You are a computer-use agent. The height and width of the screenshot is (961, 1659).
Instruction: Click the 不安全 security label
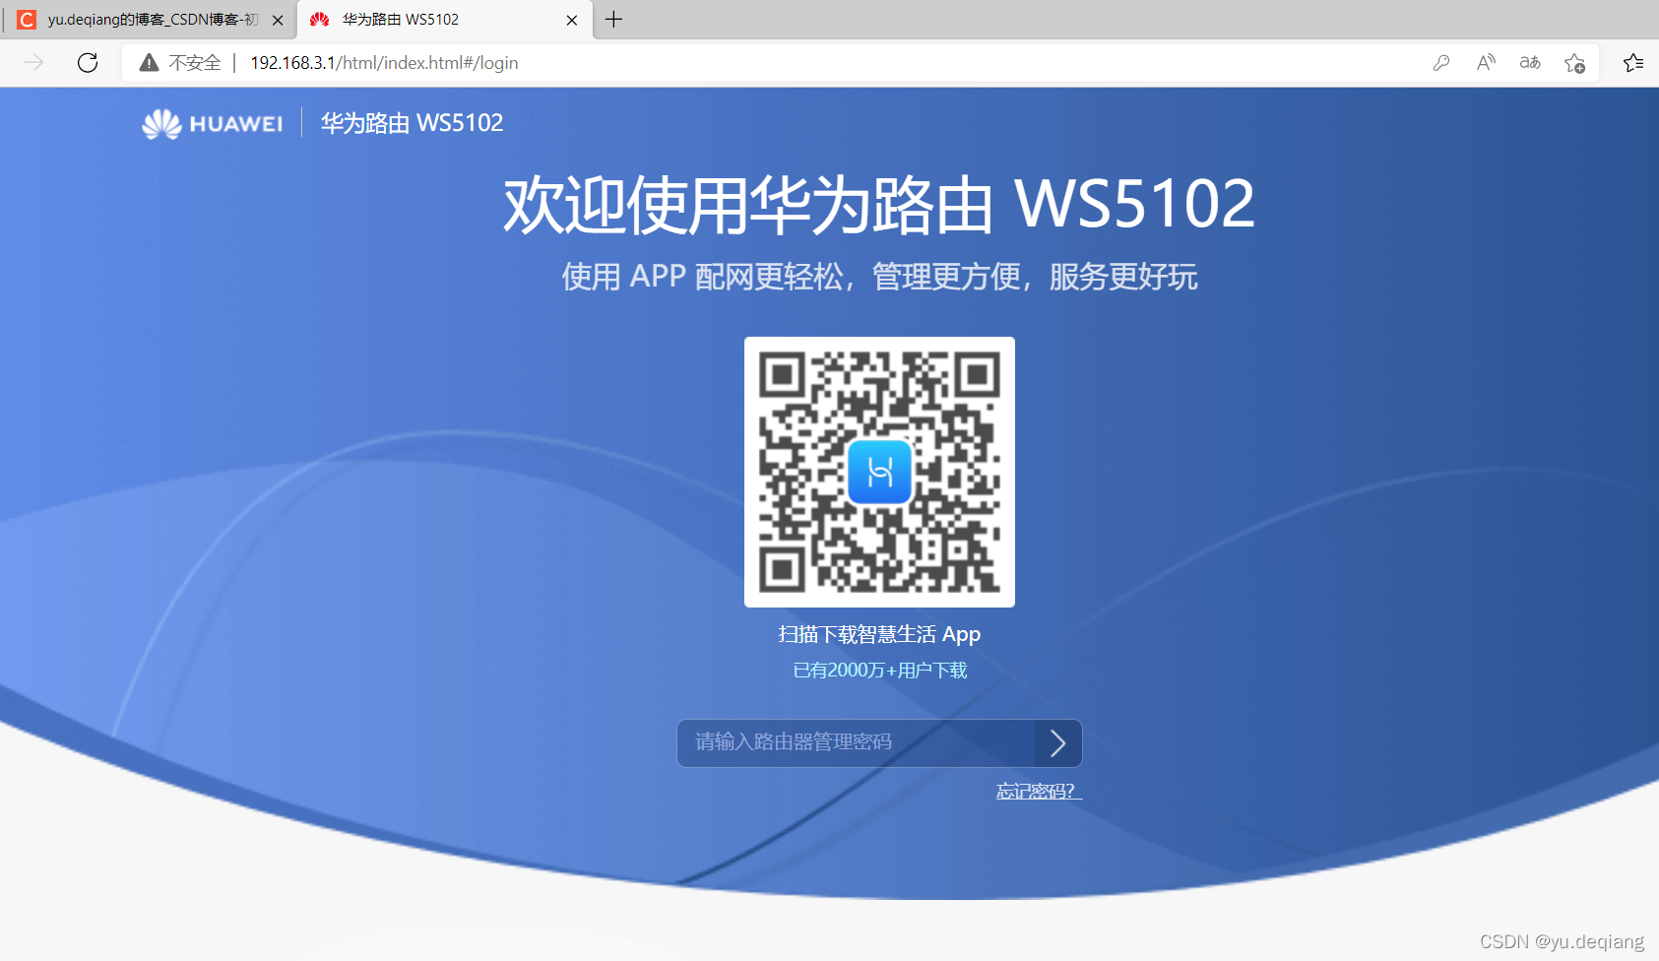tap(195, 63)
